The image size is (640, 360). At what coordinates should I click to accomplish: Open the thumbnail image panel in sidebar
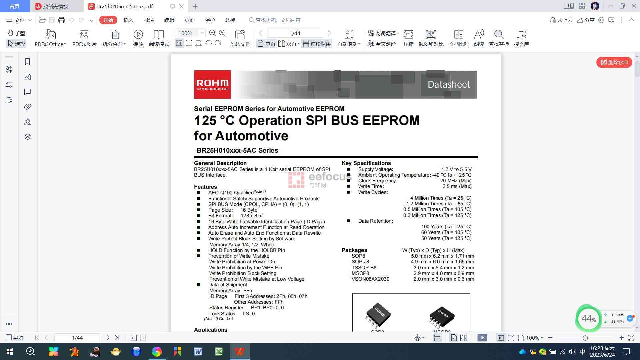pos(28,77)
